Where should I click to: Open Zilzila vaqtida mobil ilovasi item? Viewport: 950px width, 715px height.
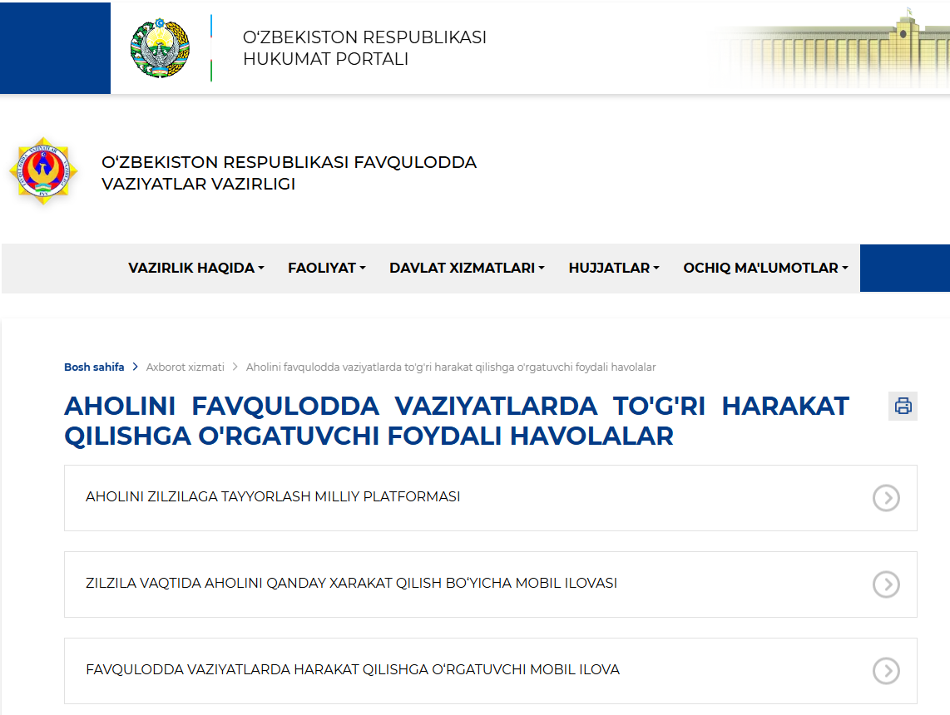click(351, 583)
